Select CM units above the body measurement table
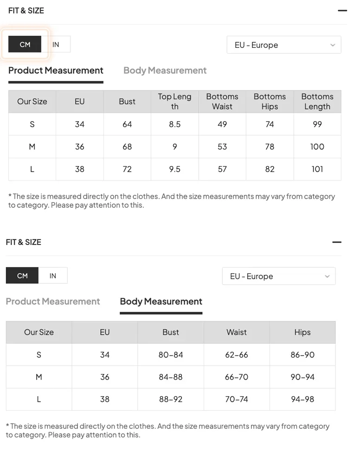The width and height of the screenshot is (348, 464). point(22,276)
